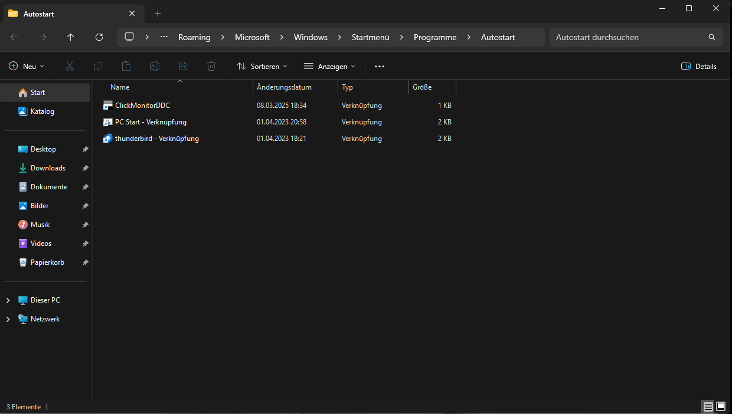This screenshot has height=414, width=732.
Task: Click the Paste clipboard icon
Action: coord(126,66)
